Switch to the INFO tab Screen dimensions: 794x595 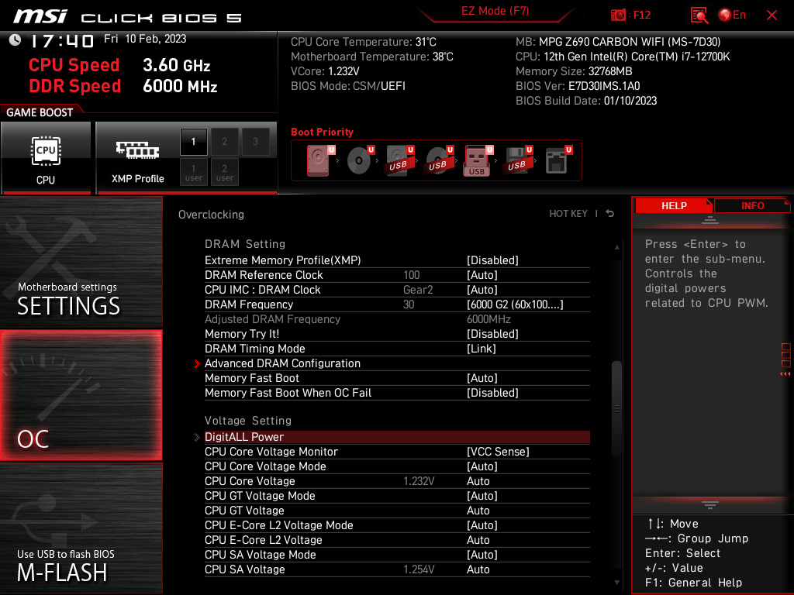pyautogui.click(x=752, y=206)
